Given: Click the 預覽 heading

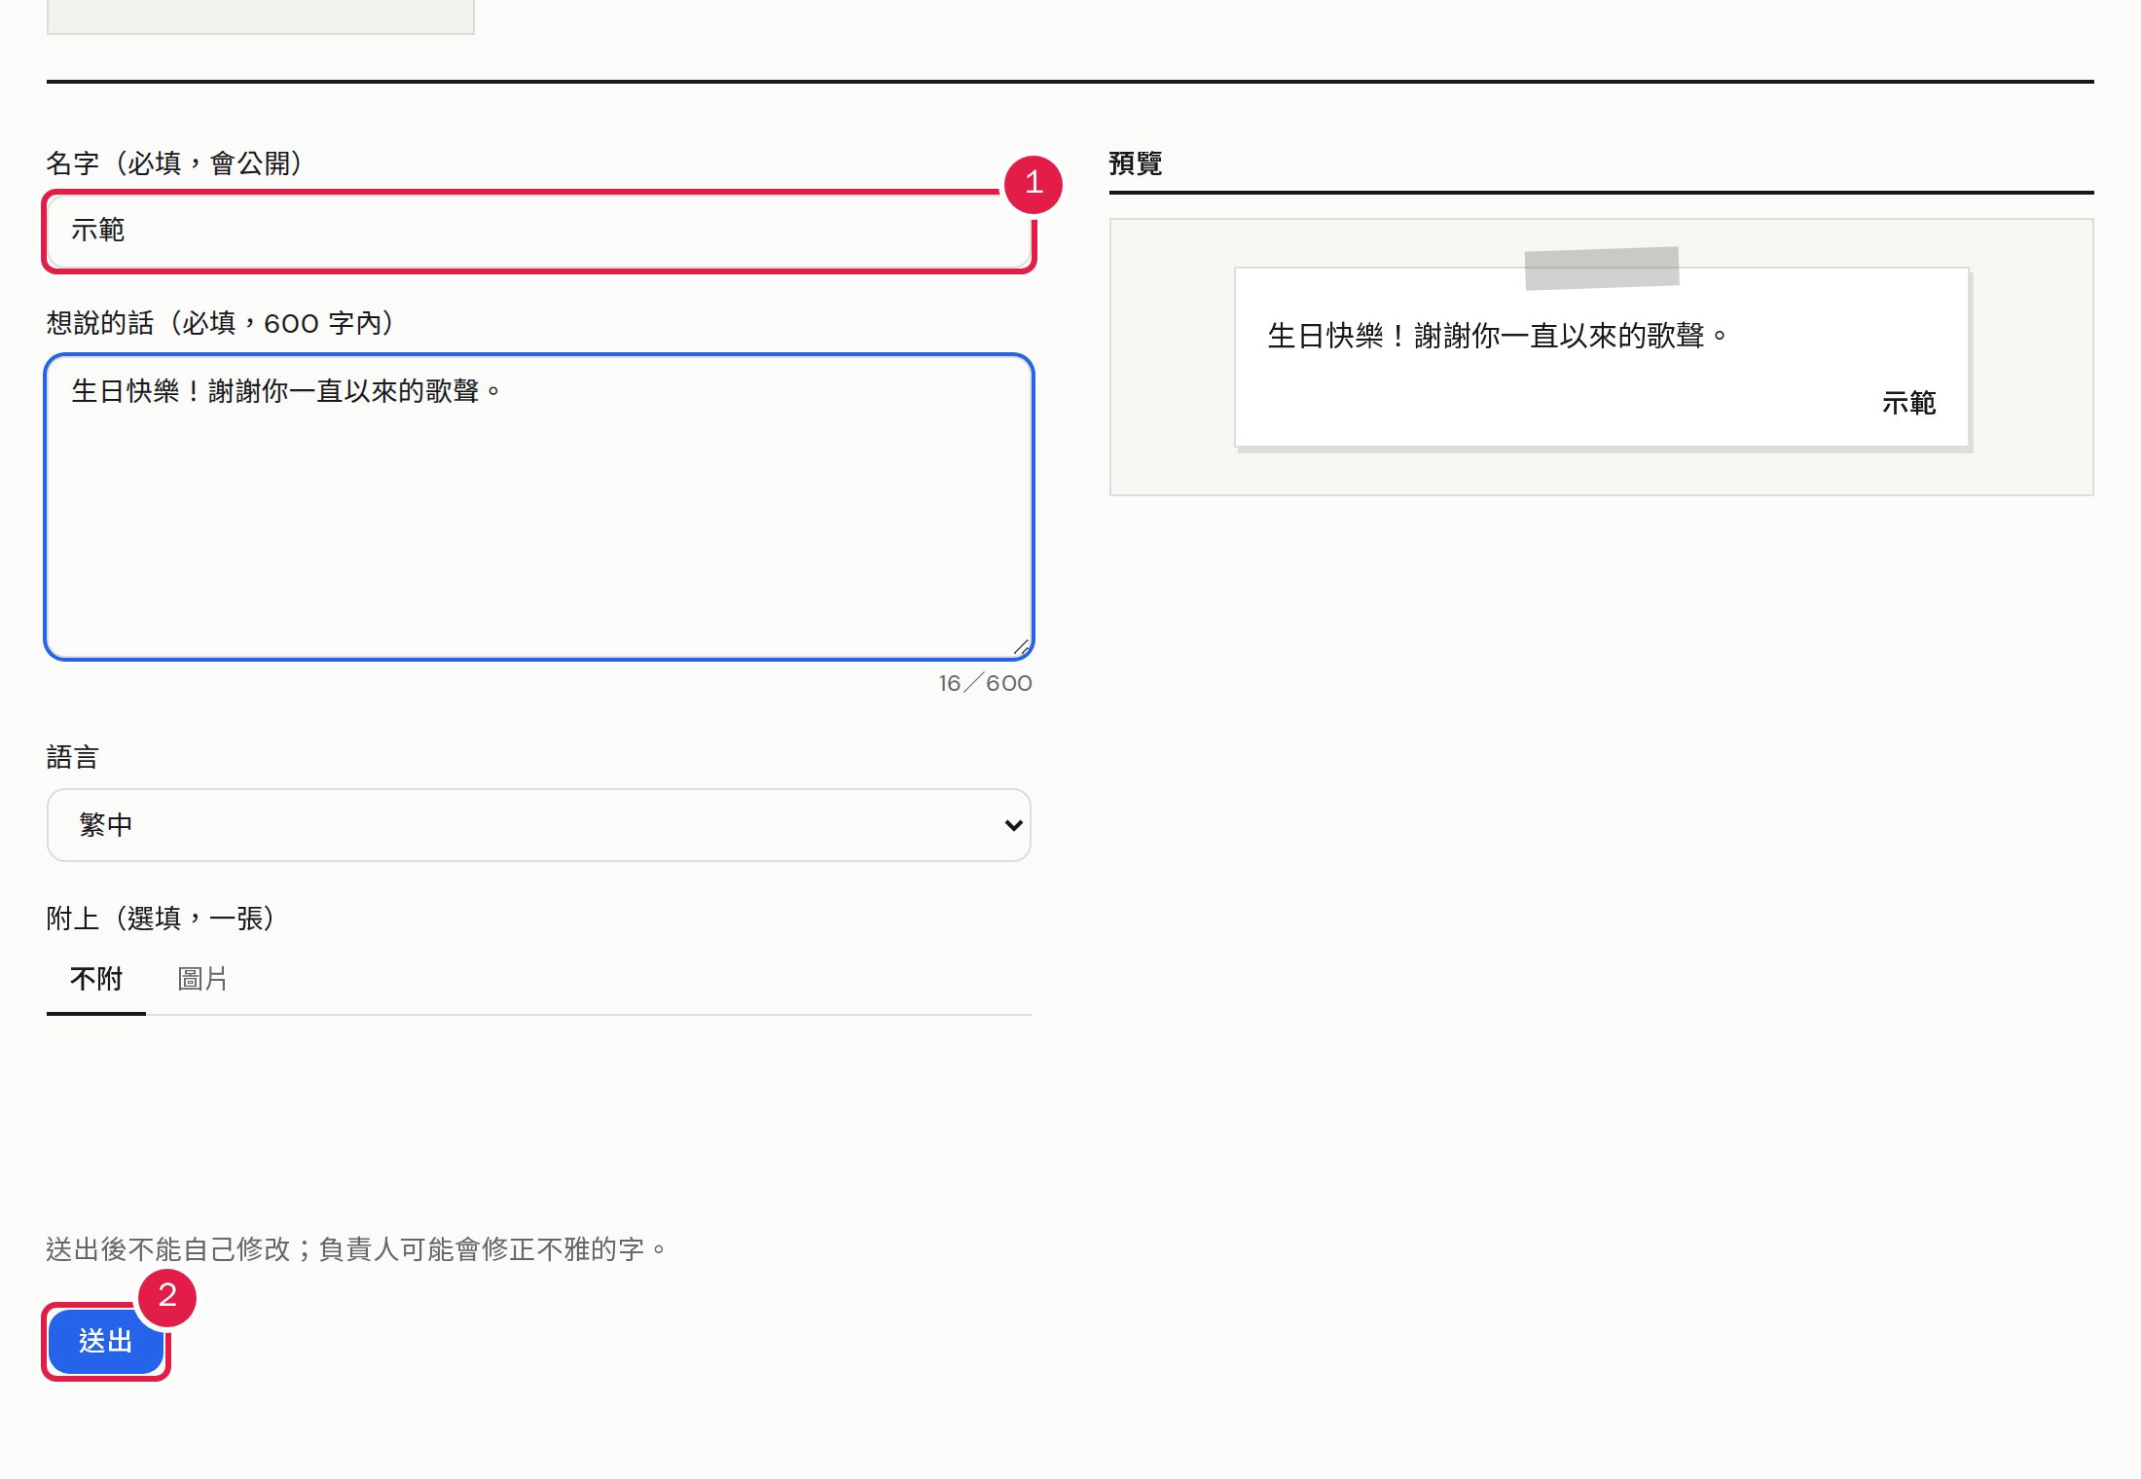Looking at the screenshot, I should point(1136,163).
